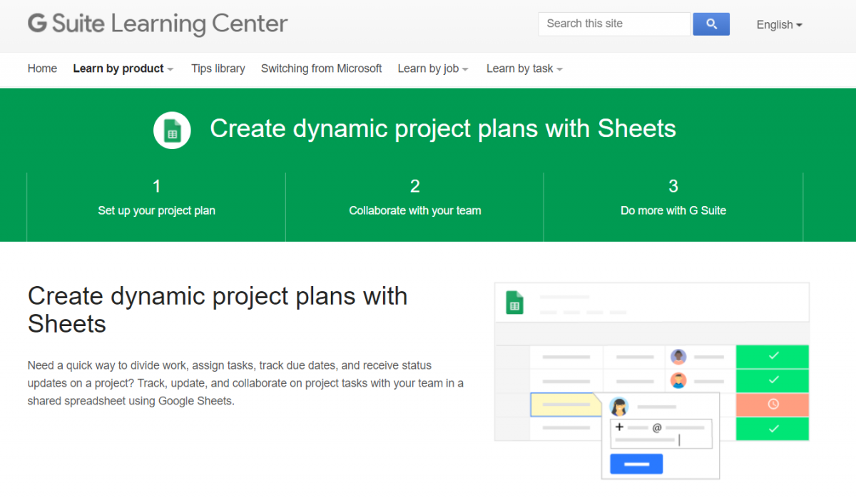
Task: Expand the Learn by job menu
Action: click(x=433, y=68)
